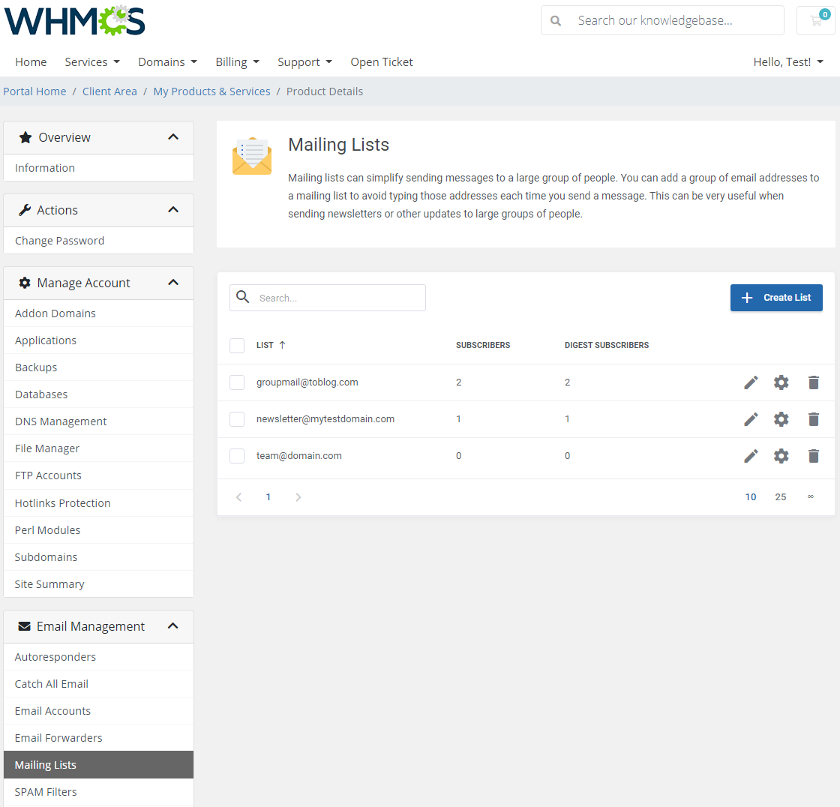Screen dimensions: 840x807
Task: Click the Create List button
Action: (776, 298)
